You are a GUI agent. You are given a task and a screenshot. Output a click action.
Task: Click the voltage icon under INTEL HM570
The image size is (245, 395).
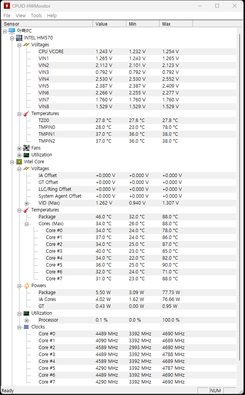tap(26, 45)
